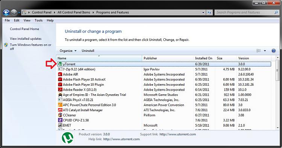Click the scrollbar down arrow
This screenshot has height=148, width=282.
coord(277,128)
